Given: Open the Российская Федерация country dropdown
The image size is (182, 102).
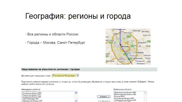Looking at the screenshot, I should (x=66, y=76).
